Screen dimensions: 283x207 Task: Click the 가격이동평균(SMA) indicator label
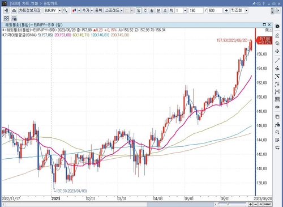click(x=20, y=35)
